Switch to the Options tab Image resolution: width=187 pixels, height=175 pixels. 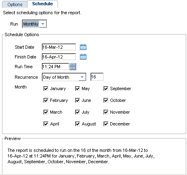click(x=15, y=4)
